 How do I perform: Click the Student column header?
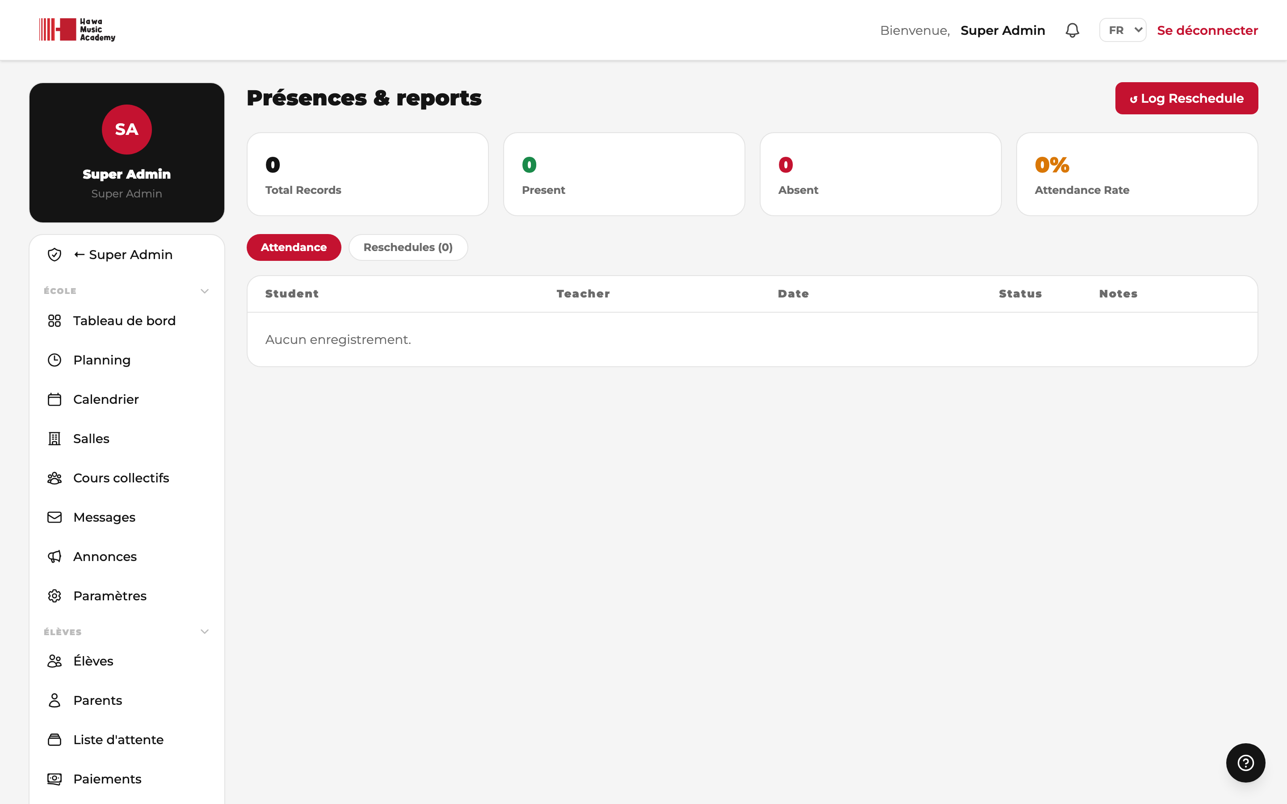pyautogui.click(x=292, y=293)
